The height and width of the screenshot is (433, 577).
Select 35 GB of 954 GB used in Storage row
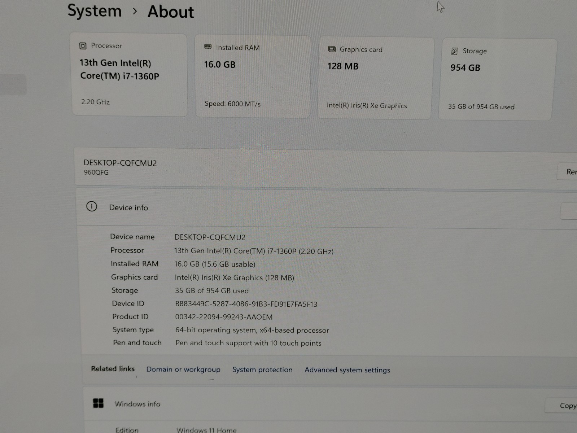click(212, 290)
